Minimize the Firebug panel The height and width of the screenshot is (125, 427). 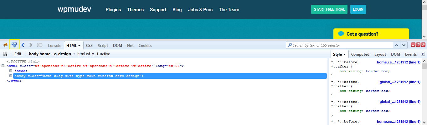[413, 45]
